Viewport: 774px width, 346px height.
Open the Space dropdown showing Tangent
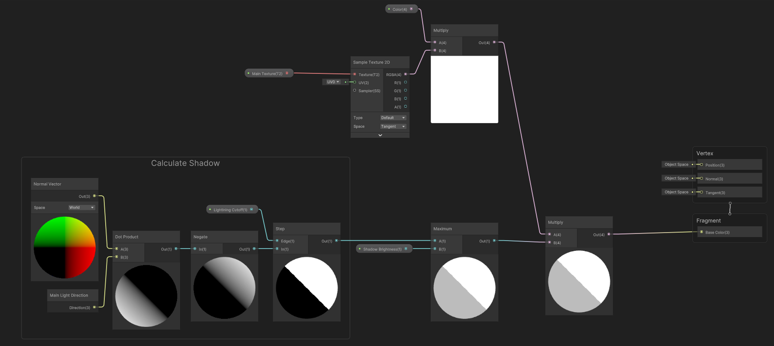(393, 126)
